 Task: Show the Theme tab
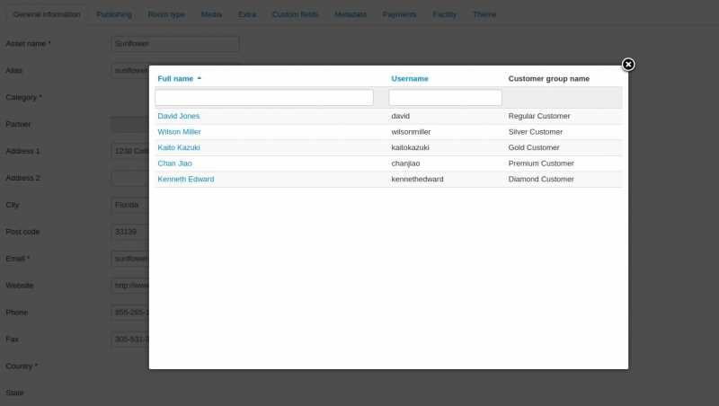click(x=484, y=14)
